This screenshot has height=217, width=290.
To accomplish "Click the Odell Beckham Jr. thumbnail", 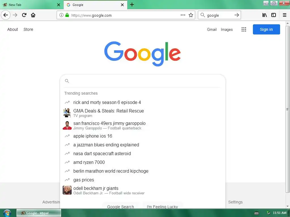I will [67, 190].
